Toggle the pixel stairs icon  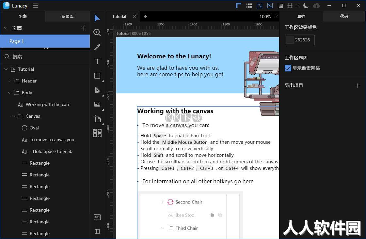click(x=280, y=6)
